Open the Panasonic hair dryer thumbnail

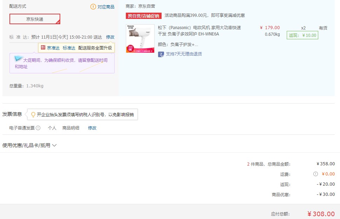point(140,38)
